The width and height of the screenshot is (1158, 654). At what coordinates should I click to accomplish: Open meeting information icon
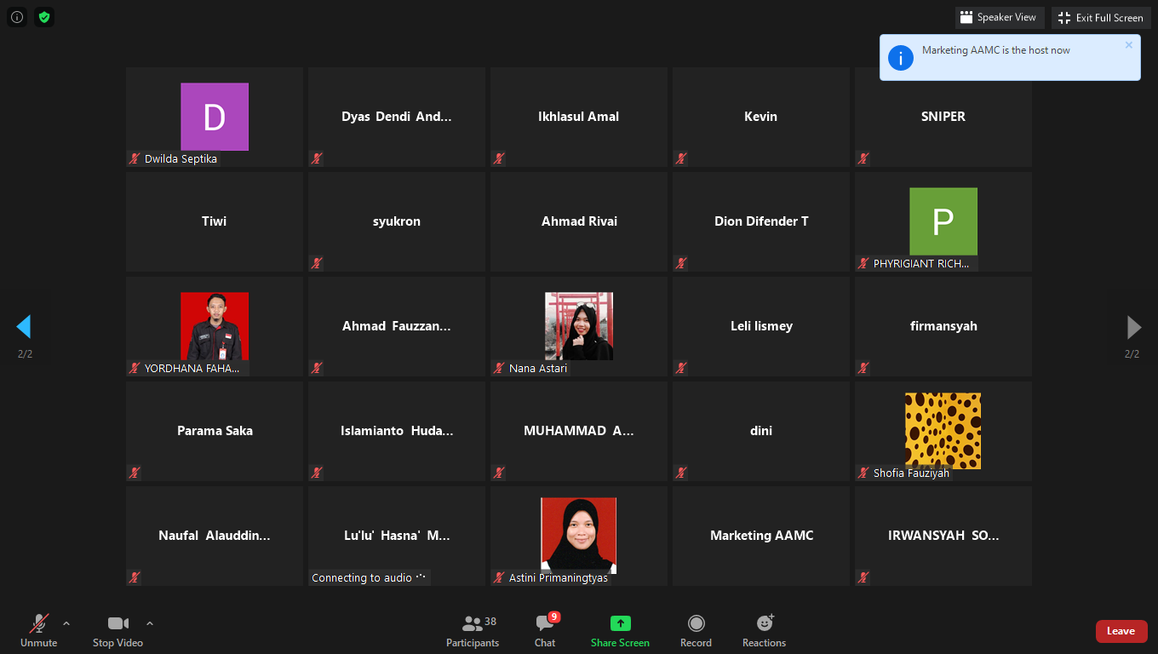(17, 17)
